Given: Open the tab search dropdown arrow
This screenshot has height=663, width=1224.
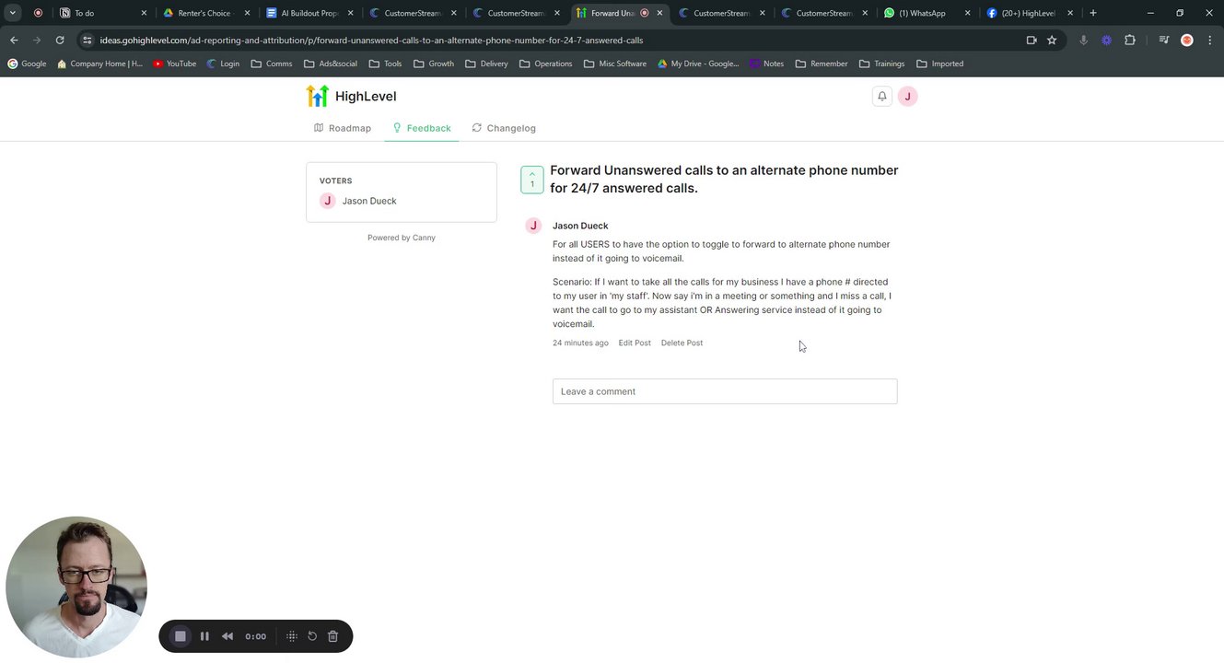Looking at the screenshot, I should point(13,13).
